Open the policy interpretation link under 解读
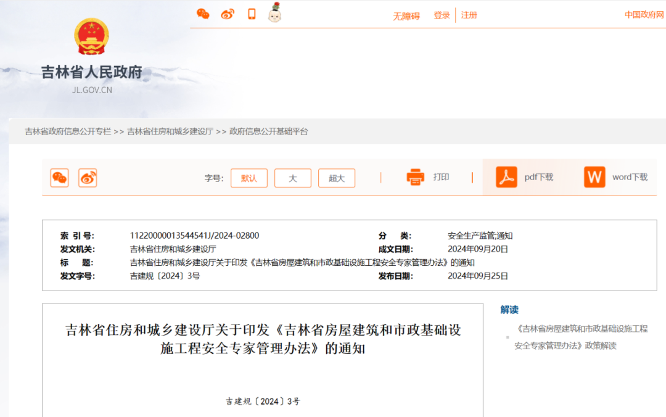 [x=578, y=337]
